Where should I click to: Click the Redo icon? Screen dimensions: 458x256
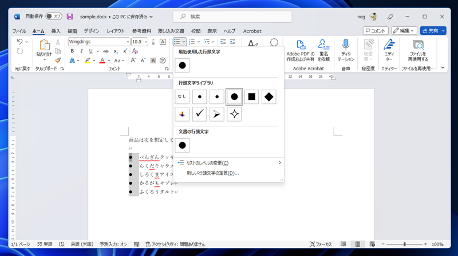(19, 51)
